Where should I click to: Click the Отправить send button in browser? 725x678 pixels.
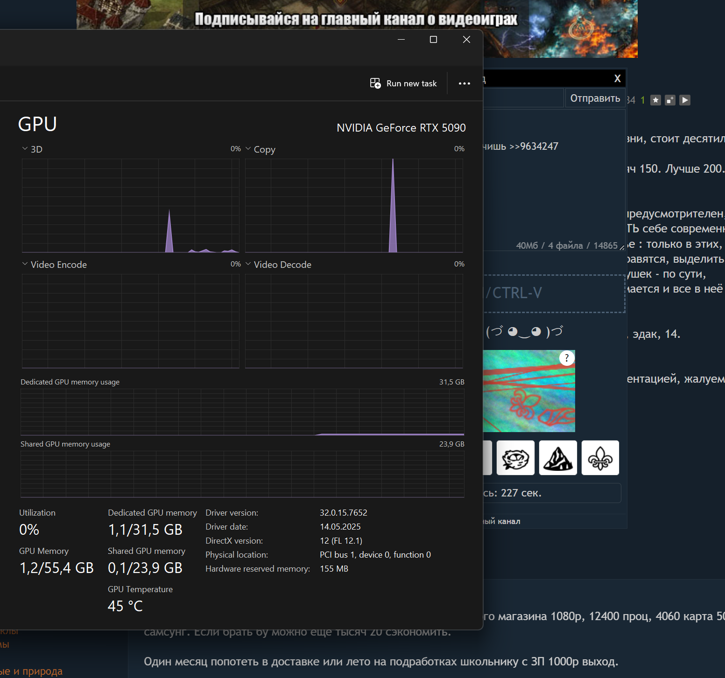(x=595, y=98)
